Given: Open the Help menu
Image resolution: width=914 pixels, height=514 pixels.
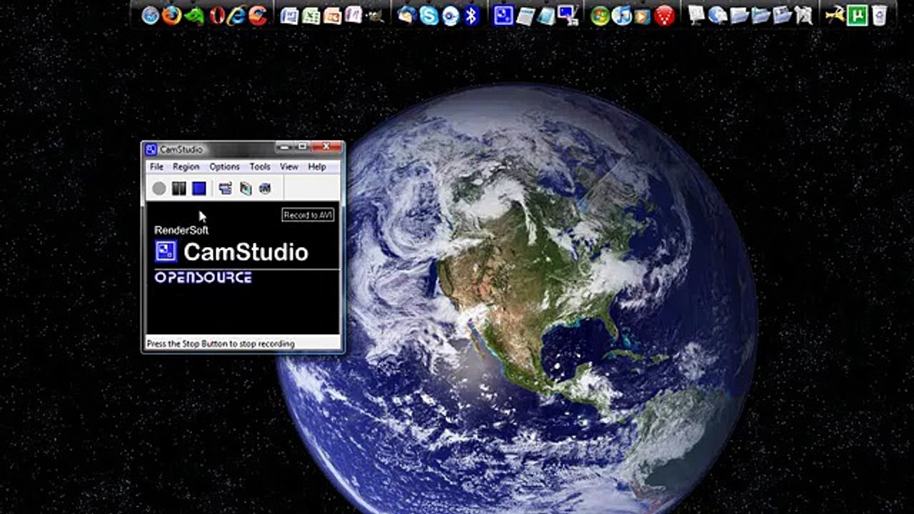Looking at the screenshot, I should 317,166.
